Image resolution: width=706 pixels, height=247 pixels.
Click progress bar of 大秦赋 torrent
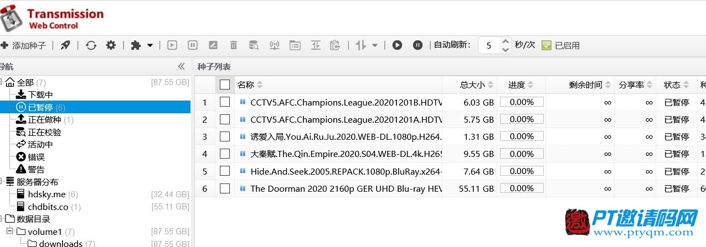point(522,154)
